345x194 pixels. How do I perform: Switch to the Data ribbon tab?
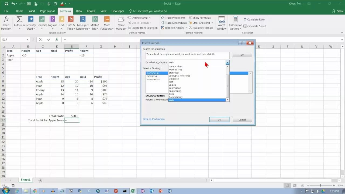click(79, 11)
